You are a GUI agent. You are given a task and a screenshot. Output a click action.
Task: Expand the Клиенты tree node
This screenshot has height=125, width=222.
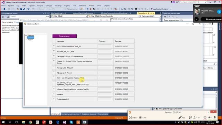(26, 35)
